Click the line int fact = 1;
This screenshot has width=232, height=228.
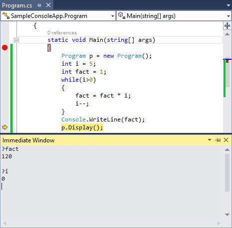[x=84, y=72]
